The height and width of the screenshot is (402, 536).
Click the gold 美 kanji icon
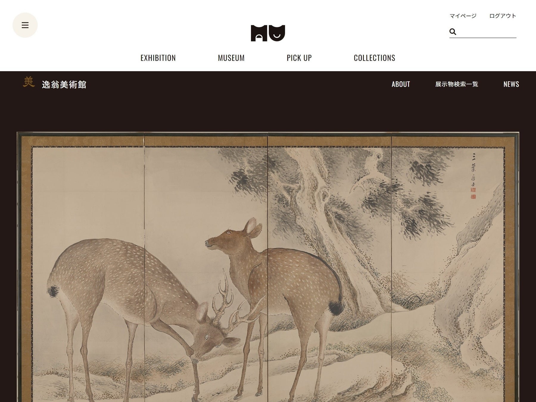click(x=29, y=82)
